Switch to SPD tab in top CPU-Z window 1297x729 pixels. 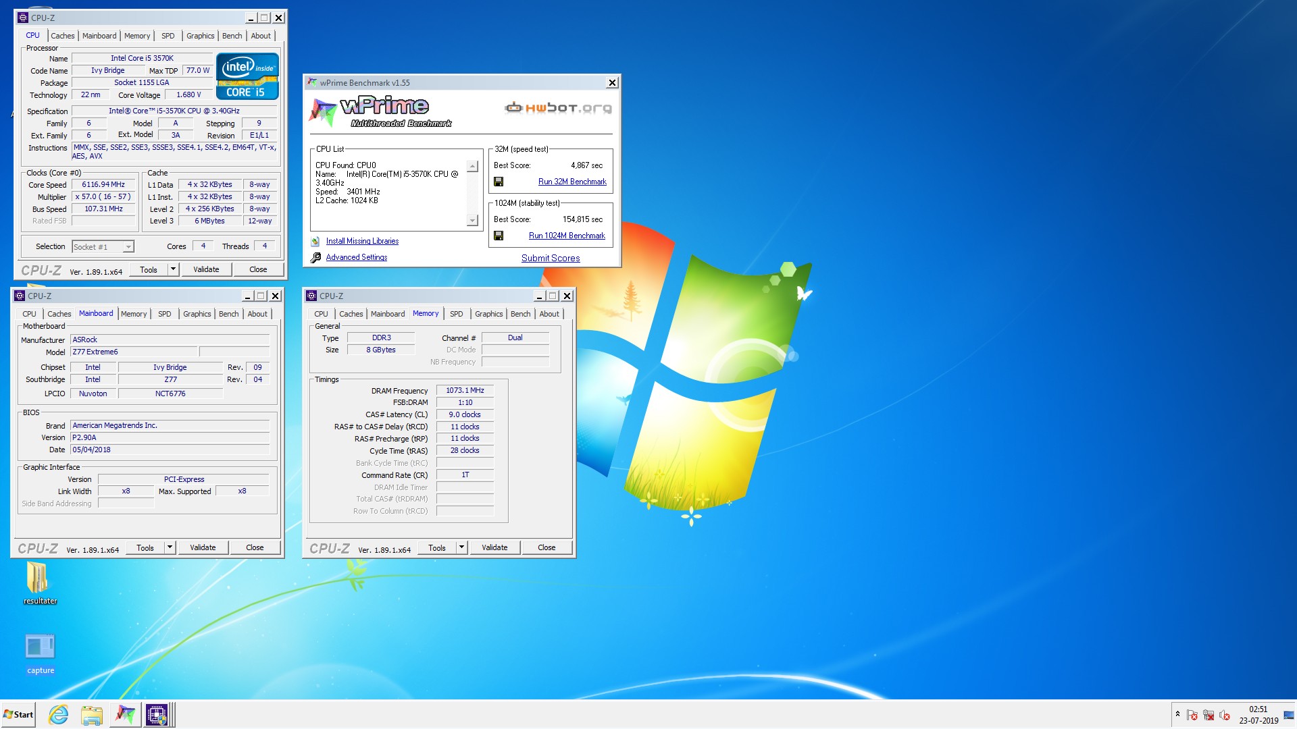(x=168, y=36)
